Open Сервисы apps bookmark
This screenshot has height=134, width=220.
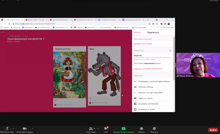[x=5, y=27]
